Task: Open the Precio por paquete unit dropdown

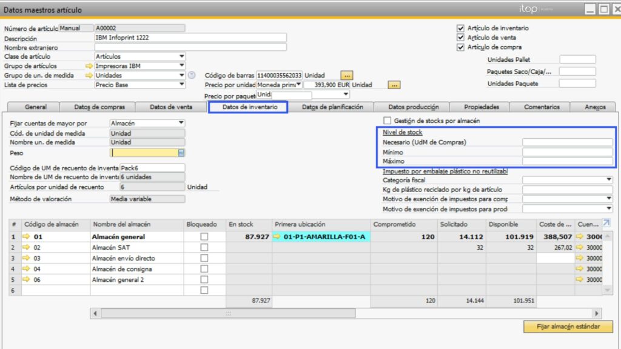Action: pos(346,94)
